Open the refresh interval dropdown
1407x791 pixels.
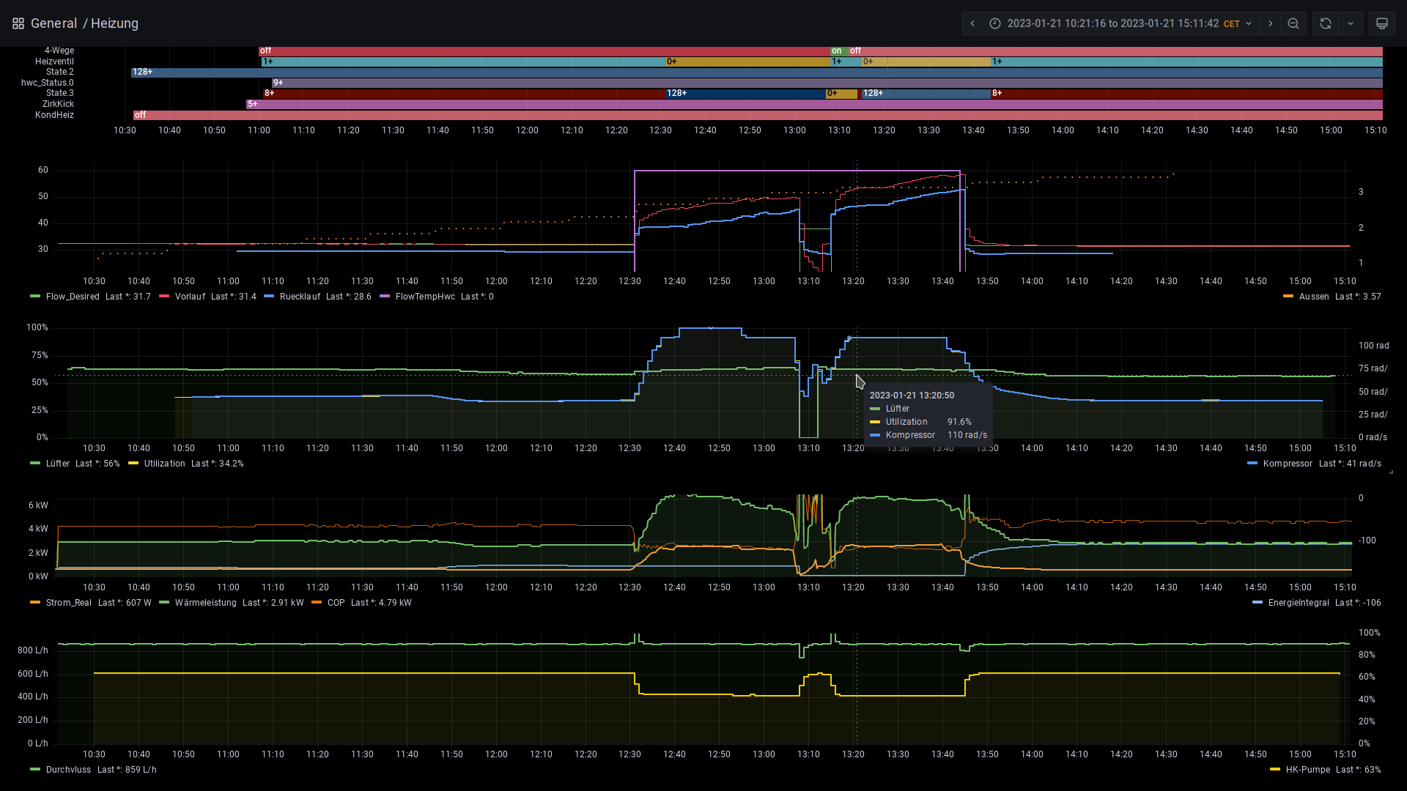[1351, 23]
